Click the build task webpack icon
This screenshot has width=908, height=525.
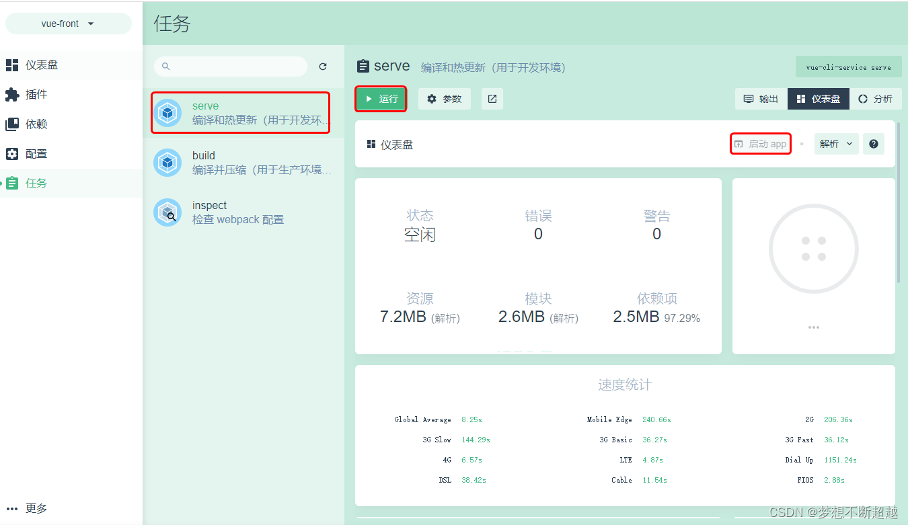point(167,163)
